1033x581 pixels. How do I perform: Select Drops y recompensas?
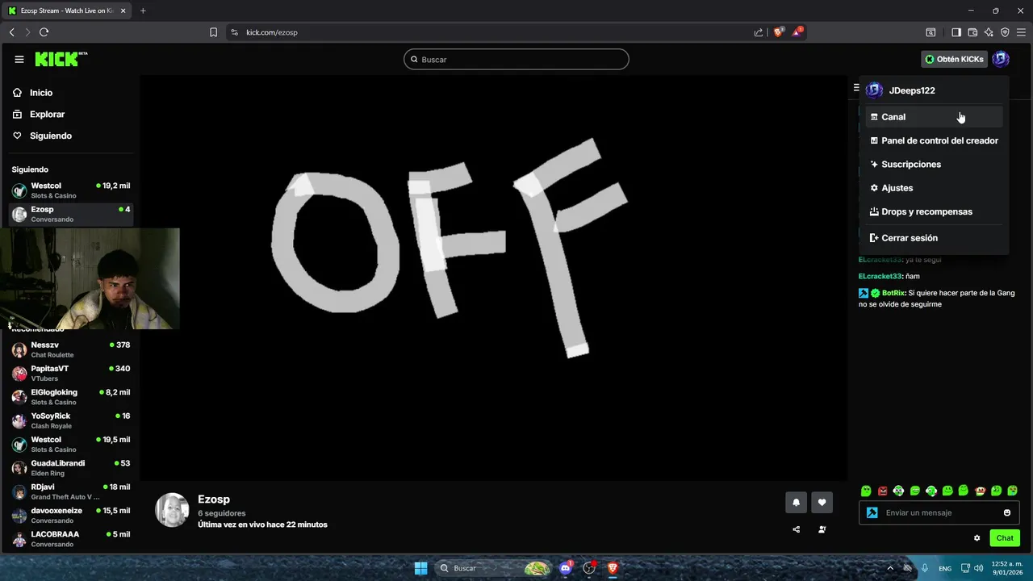click(x=934, y=211)
